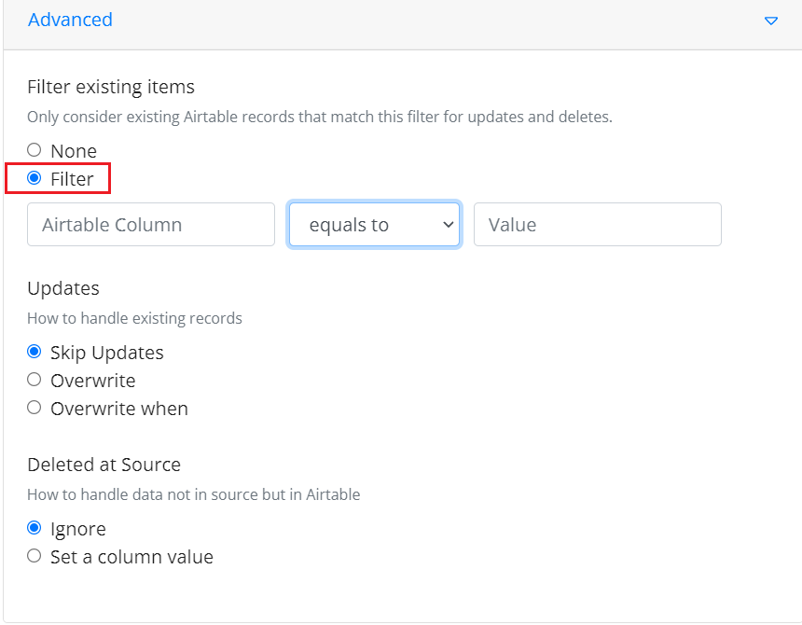Open the Advanced section link

tap(70, 20)
